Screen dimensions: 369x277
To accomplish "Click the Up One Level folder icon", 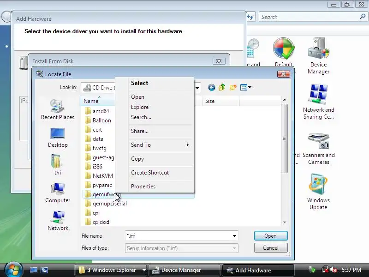I will click(x=222, y=88).
